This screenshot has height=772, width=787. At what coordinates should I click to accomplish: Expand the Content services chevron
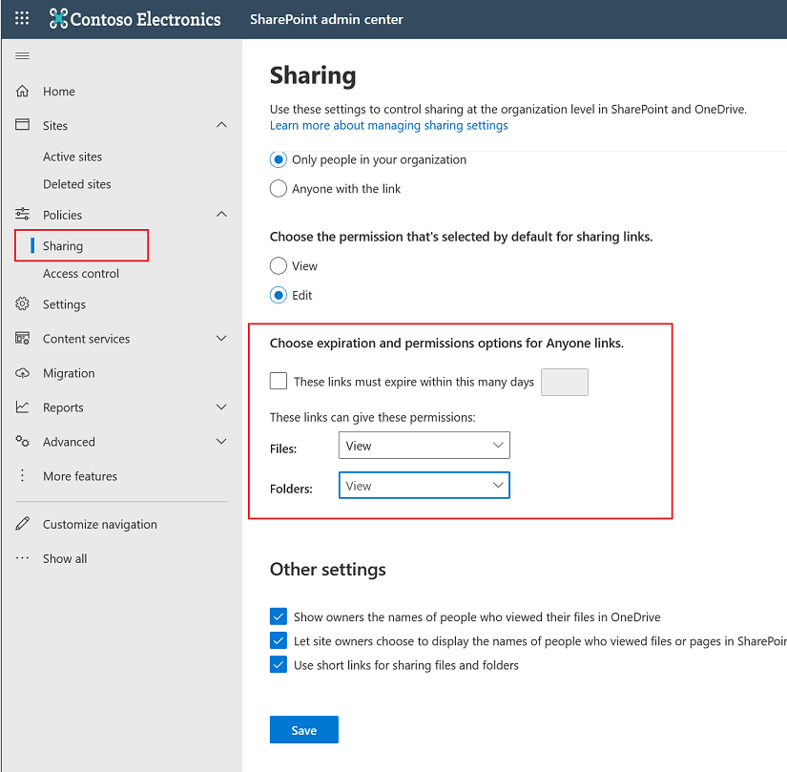[221, 338]
